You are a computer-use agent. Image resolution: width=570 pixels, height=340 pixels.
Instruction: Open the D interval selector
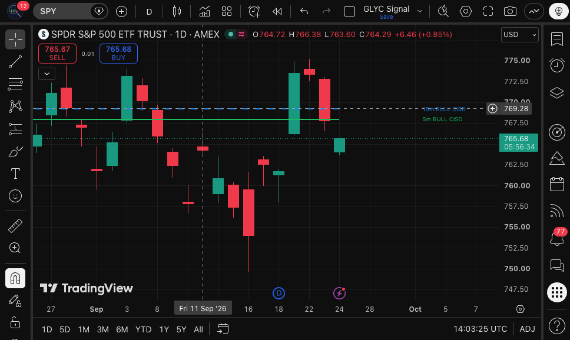click(149, 12)
